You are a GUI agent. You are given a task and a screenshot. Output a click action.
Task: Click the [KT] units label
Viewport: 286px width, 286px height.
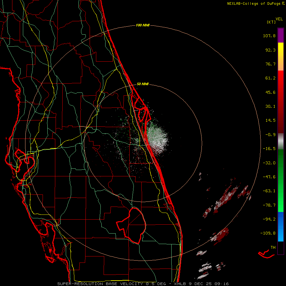(x=271, y=22)
